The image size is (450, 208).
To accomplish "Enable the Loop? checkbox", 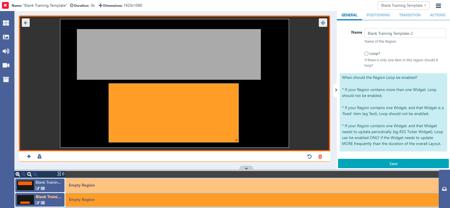I will coord(366,53).
